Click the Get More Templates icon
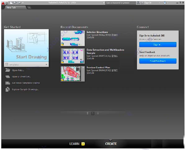The width and height of the screenshot is (186, 150). click(x=8, y=83)
